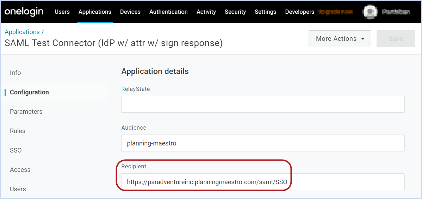Open the Rules sidebar tab

pos(18,131)
